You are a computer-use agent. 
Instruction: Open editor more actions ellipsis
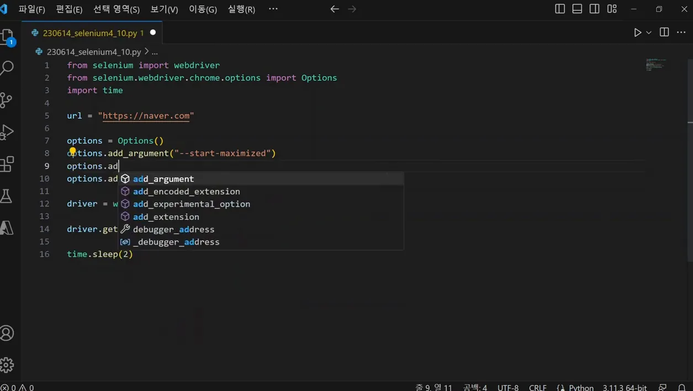(681, 33)
